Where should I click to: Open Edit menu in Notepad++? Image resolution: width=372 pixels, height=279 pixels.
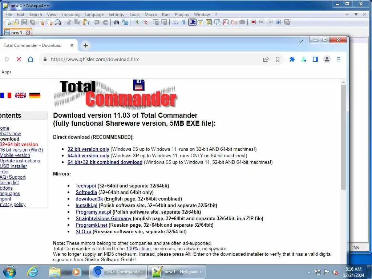[21, 15]
